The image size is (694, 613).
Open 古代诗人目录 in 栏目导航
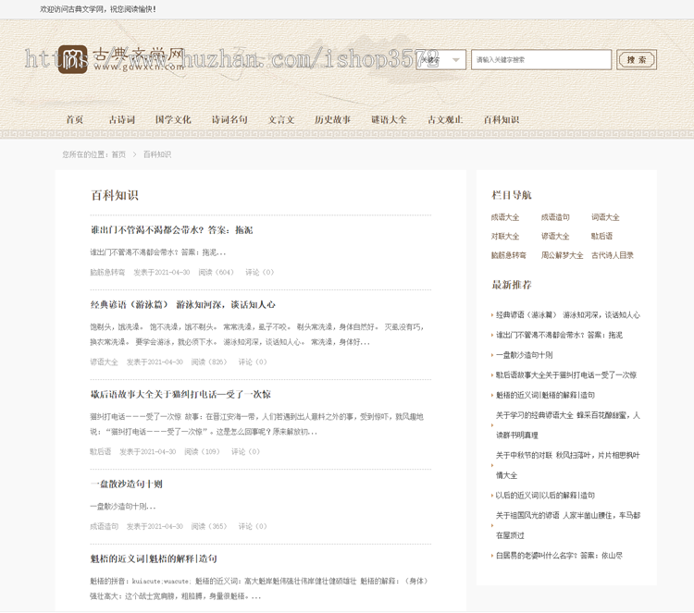pyautogui.click(x=613, y=255)
